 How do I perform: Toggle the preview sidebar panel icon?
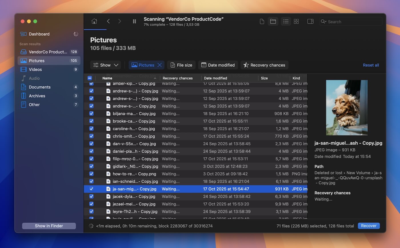point(310,21)
